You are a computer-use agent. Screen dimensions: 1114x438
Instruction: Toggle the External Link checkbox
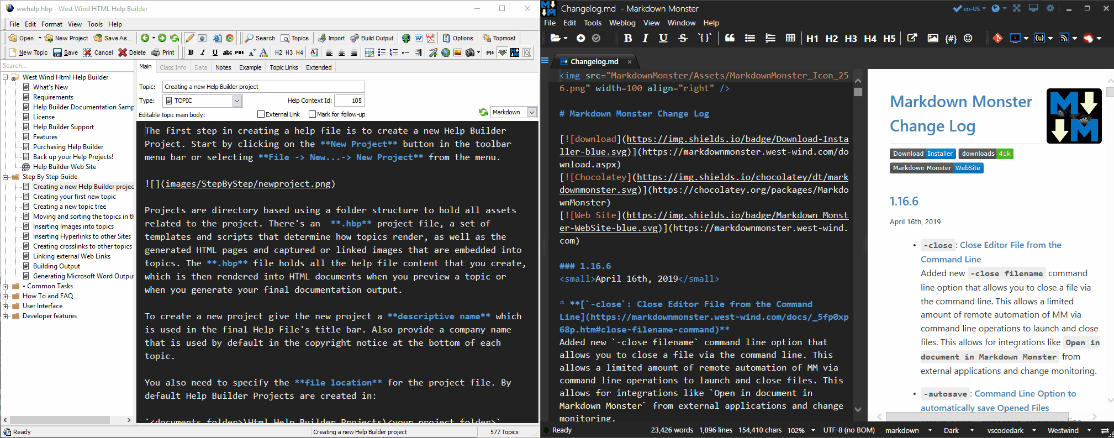coord(261,114)
